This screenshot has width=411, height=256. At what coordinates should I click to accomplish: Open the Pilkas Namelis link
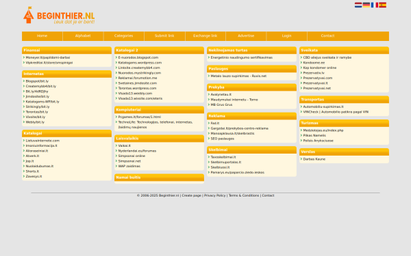[314, 136]
